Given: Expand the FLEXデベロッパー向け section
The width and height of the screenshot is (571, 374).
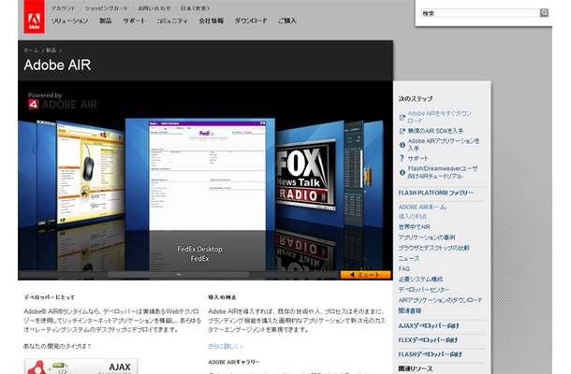Looking at the screenshot, I should (428, 340).
